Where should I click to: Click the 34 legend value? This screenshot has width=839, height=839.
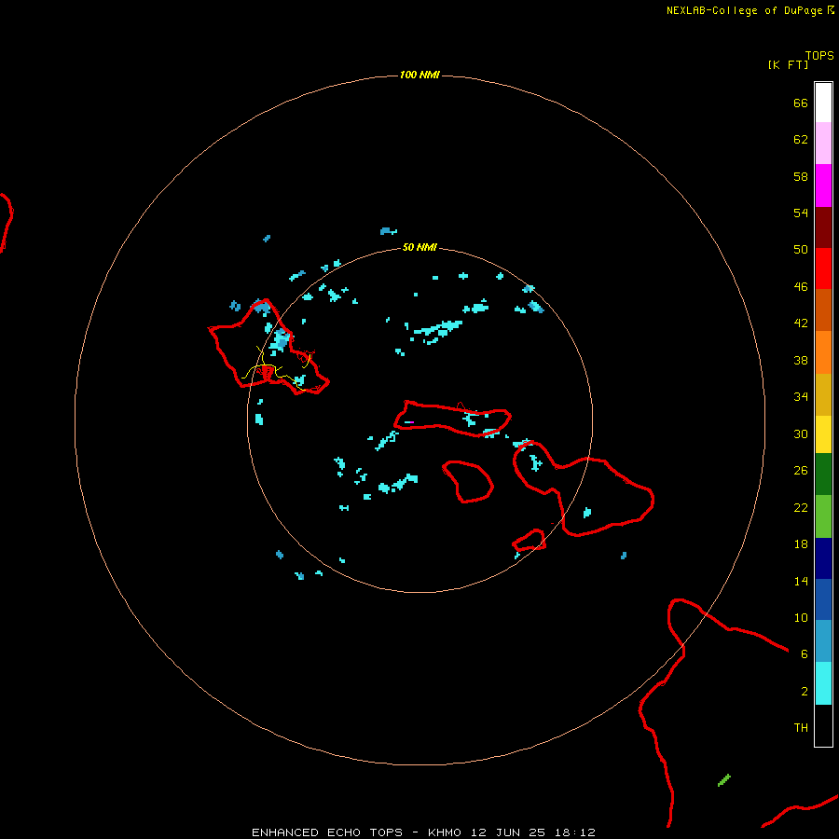801,396
